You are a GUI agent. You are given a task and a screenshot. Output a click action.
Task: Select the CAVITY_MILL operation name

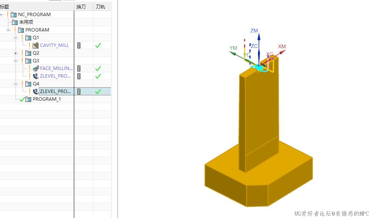(x=55, y=45)
